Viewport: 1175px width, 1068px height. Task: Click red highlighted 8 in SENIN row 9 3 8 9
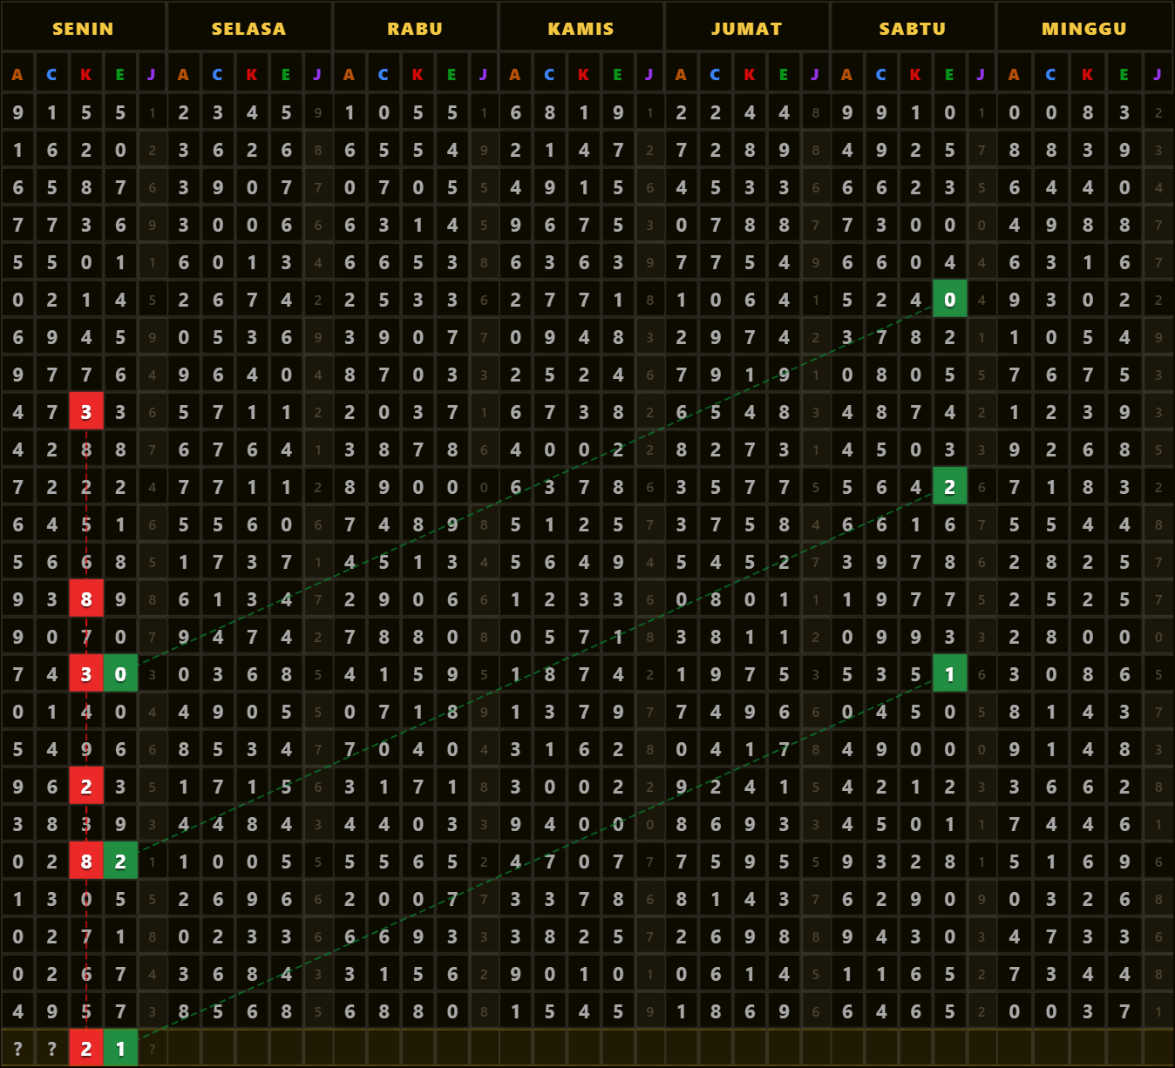(85, 599)
